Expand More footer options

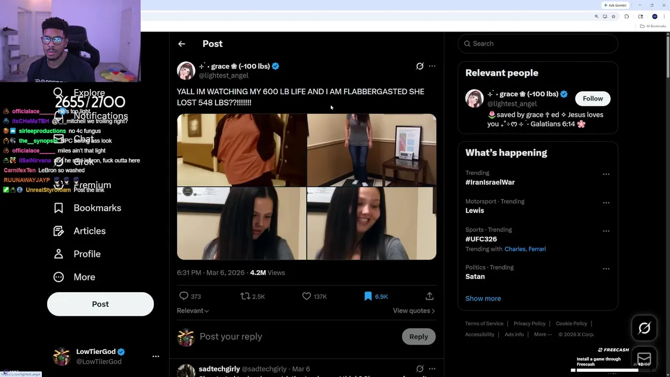542,335
